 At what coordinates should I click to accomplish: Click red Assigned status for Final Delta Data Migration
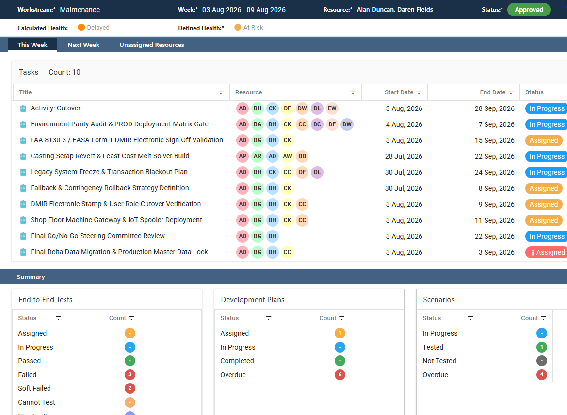[547, 252]
